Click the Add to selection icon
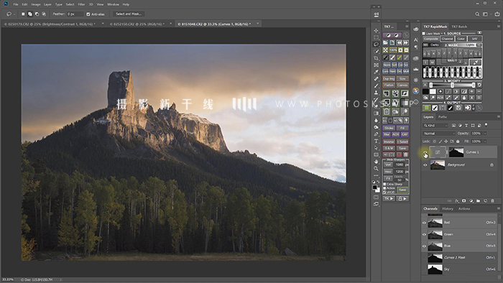This screenshot has width=503, height=283. tap(30, 14)
